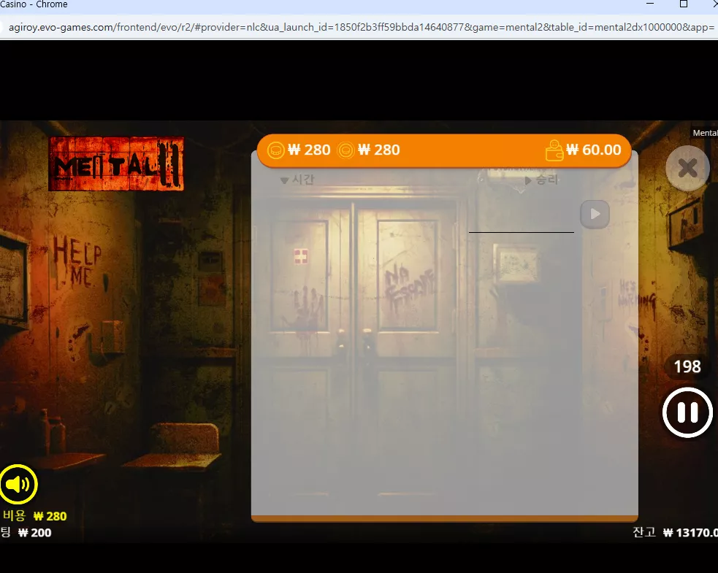The height and width of the screenshot is (573, 718).
Task: Pause autoplay with the round pause button
Action: pyautogui.click(x=687, y=412)
